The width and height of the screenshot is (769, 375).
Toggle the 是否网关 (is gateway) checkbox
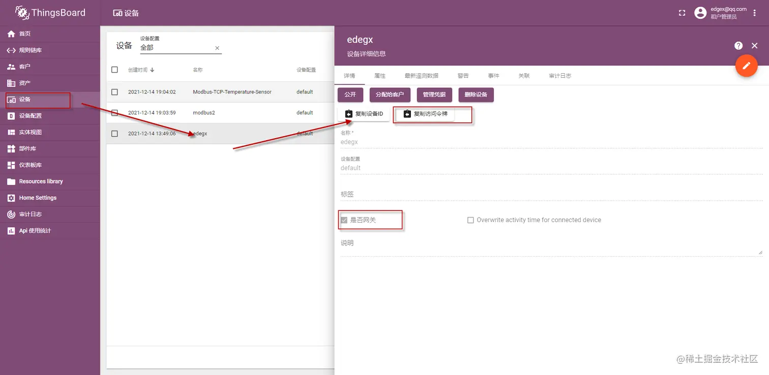344,220
